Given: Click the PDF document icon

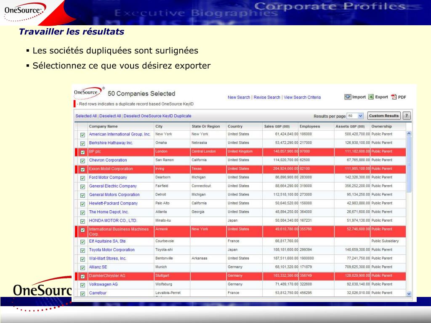Looking at the screenshot, I should point(394,97).
